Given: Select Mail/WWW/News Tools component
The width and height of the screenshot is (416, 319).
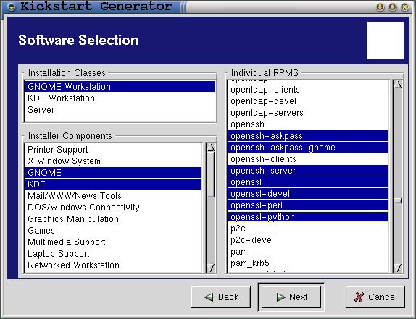Looking at the screenshot, I should pyautogui.click(x=113, y=196).
